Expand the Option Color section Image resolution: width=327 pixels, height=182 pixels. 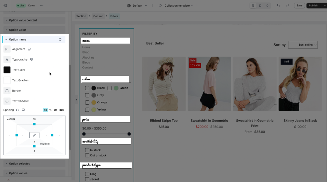[34, 30]
